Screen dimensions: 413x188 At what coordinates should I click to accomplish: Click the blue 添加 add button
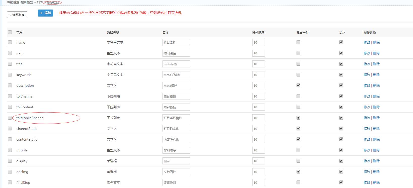point(46,13)
